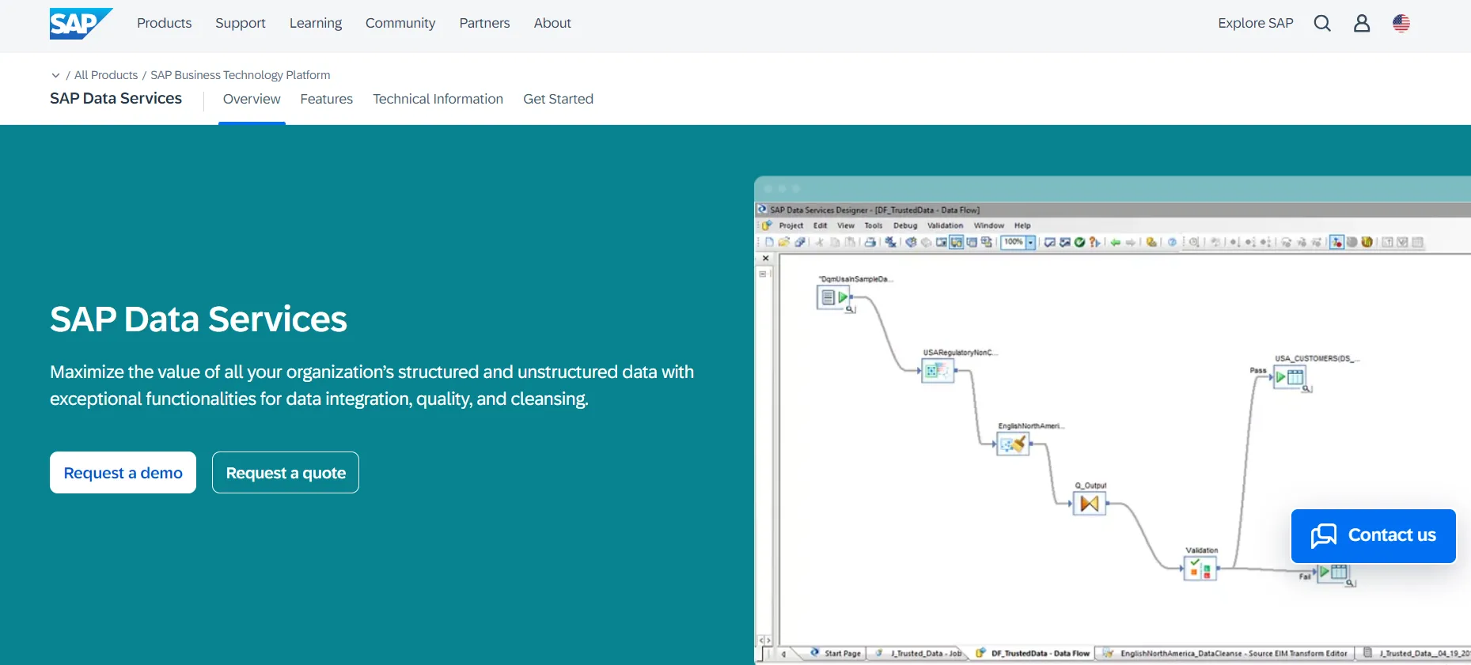Click the large 'SAP Data Services' hero heading
Viewport: 1471px width, 665px height.
point(199,319)
